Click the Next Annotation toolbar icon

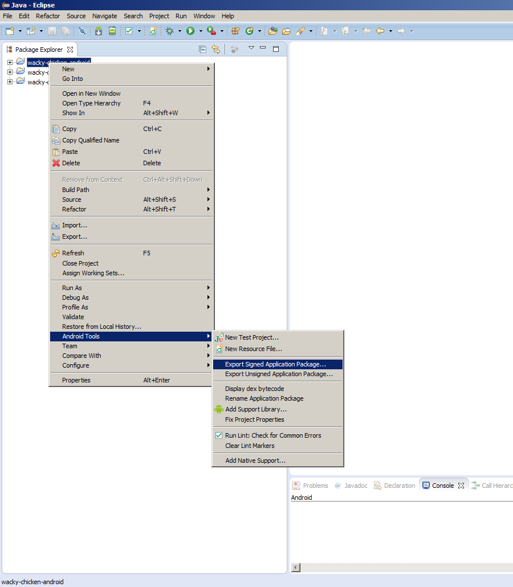click(x=324, y=31)
